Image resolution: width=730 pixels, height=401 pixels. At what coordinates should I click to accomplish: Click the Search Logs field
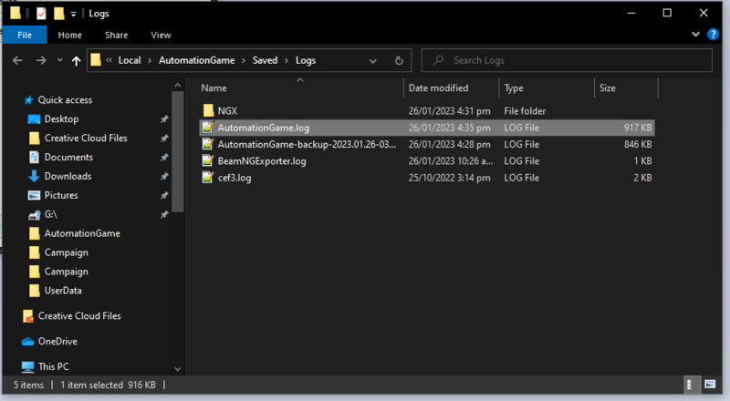pyautogui.click(x=567, y=60)
